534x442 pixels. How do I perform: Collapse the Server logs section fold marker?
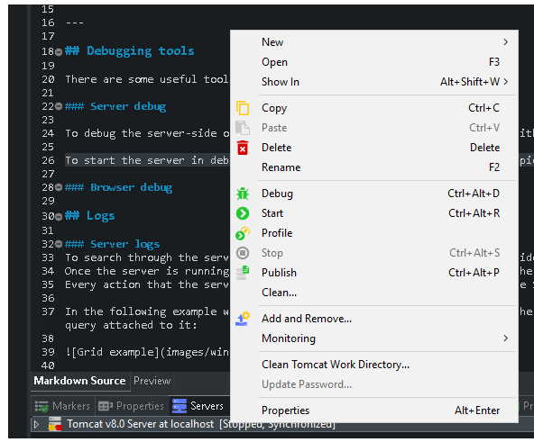(59, 244)
